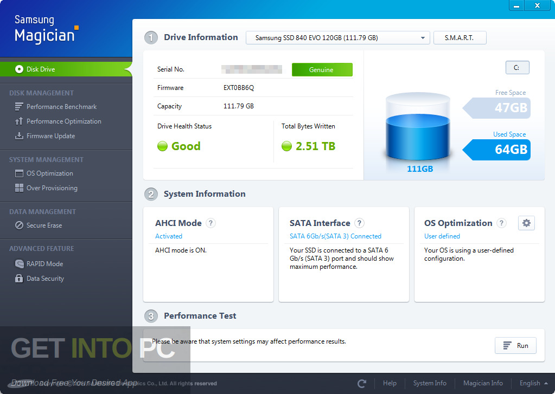
Task: Click the blue disk cylinder graphic
Action: 418,127
